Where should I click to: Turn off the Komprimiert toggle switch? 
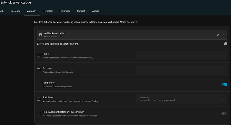(x=224, y=84)
